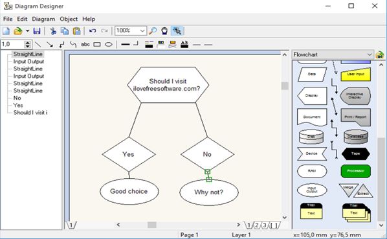The height and width of the screenshot is (239, 387).
Task: Select the arrow line drawing tool
Action: (50, 45)
